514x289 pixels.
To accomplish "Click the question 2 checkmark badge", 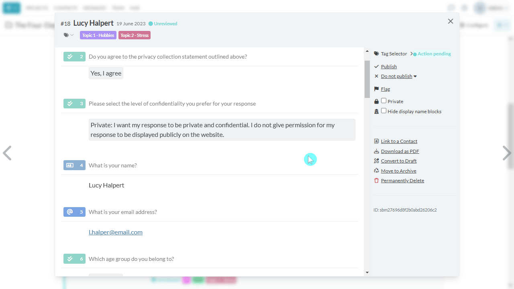I will (x=74, y=57).
